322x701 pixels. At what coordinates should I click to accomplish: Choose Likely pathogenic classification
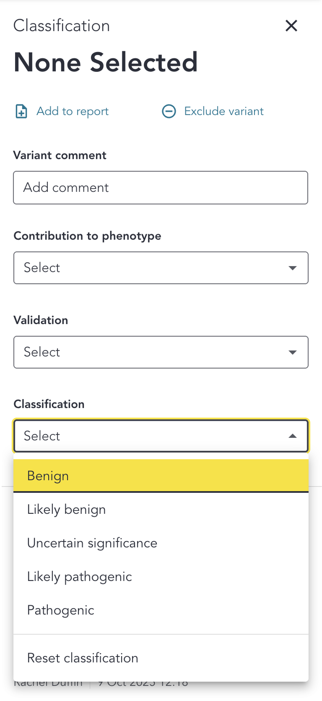[x=161, y=576]
